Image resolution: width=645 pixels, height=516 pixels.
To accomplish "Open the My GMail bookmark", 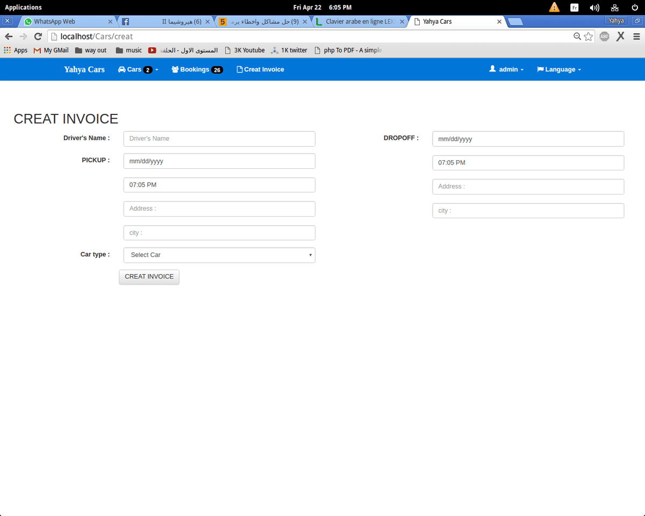I will tap(52, 51).
